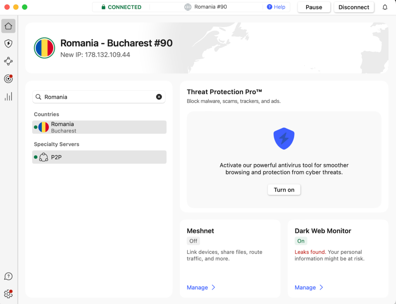Click the globe icon next to Romania #90
The height and width of the screenshot is (304, 396).
point(188,7)
